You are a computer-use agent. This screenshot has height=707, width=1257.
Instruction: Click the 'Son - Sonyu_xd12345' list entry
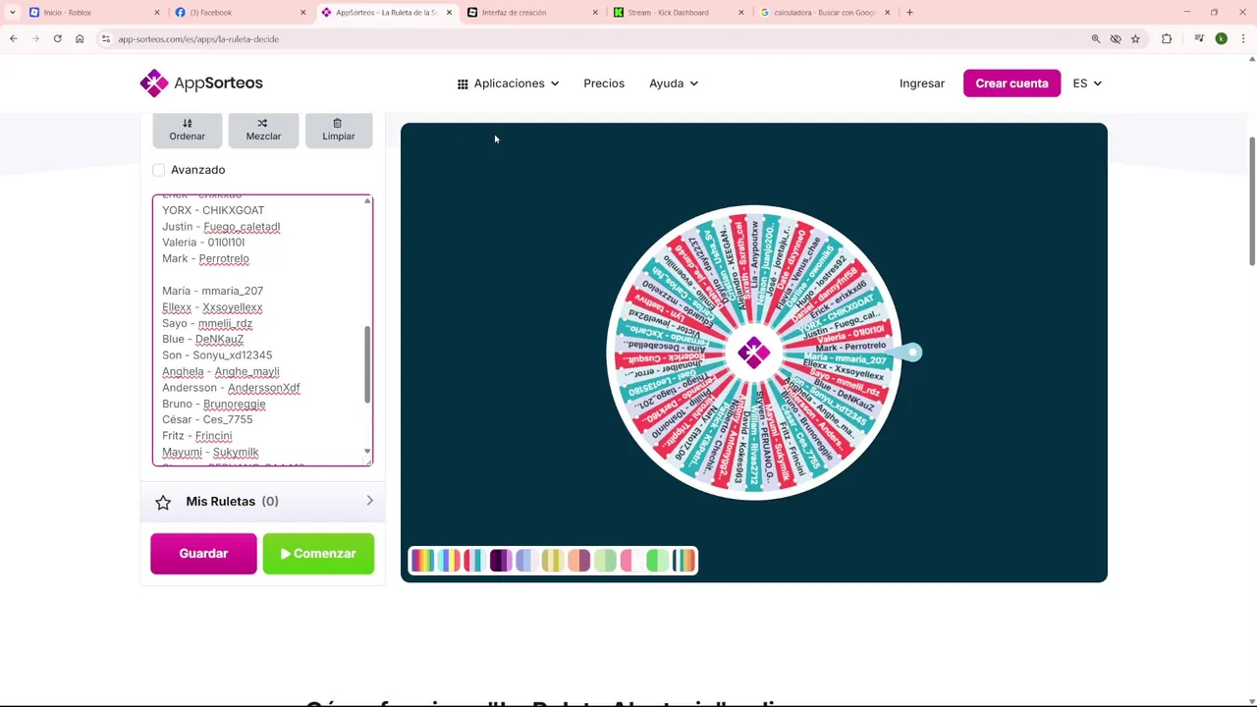click(217, 355)
